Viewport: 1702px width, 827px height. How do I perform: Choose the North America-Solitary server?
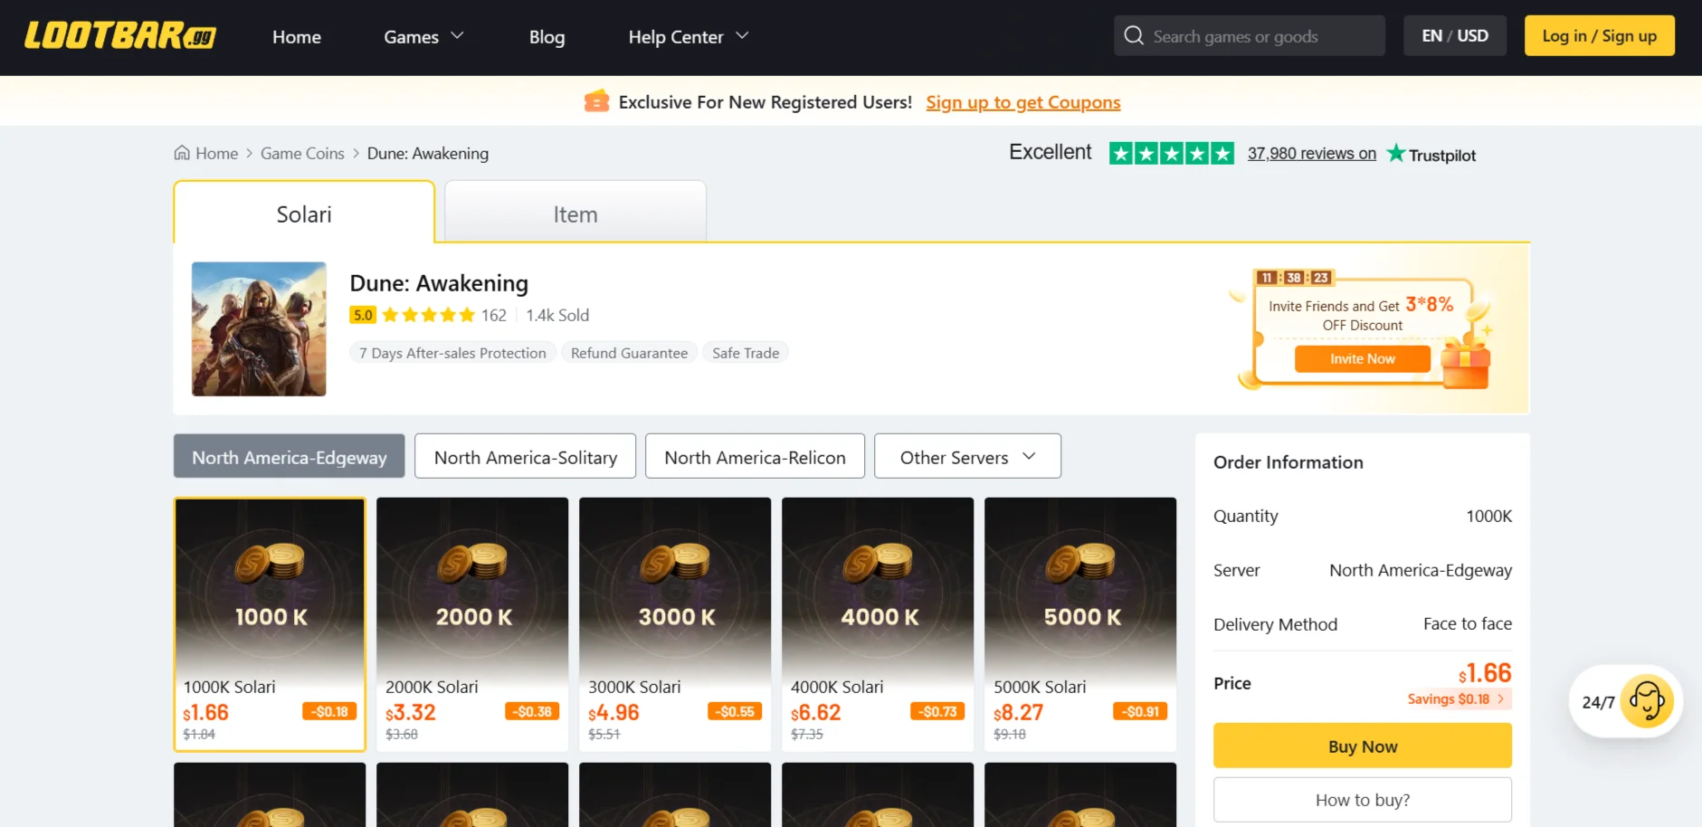525,457
